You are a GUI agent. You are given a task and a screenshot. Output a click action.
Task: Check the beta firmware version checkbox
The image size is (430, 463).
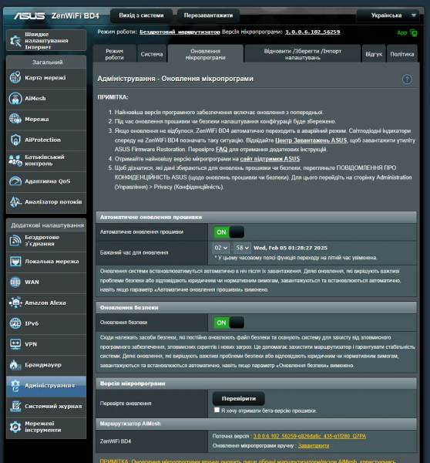(x=217, y=410)
